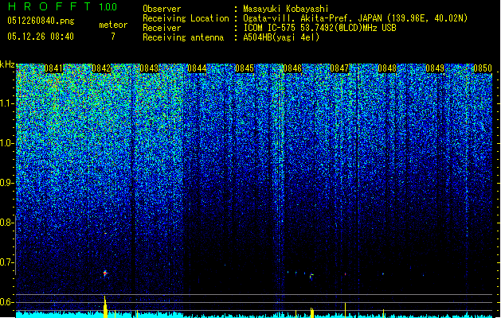Viewport: 501px width, 318px height.
Task: Click the bright red meteor echo near 0842
Action: coord(105,273)
